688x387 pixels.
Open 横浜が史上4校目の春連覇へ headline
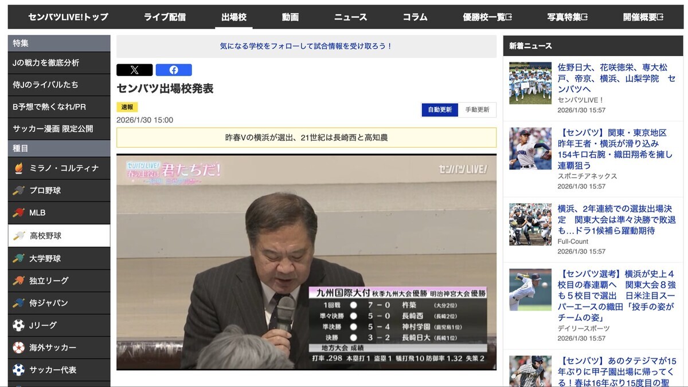pyautogui.click(x=617, y=295)
